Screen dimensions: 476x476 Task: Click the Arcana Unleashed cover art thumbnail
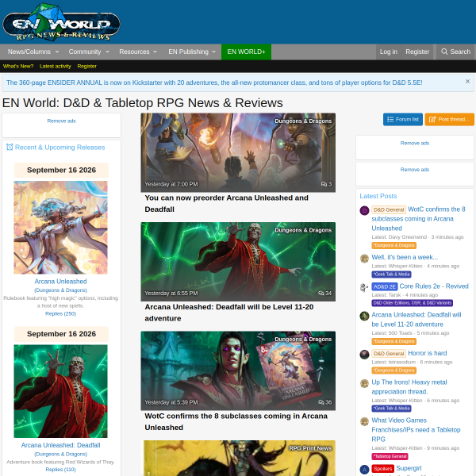pos(61,228)
